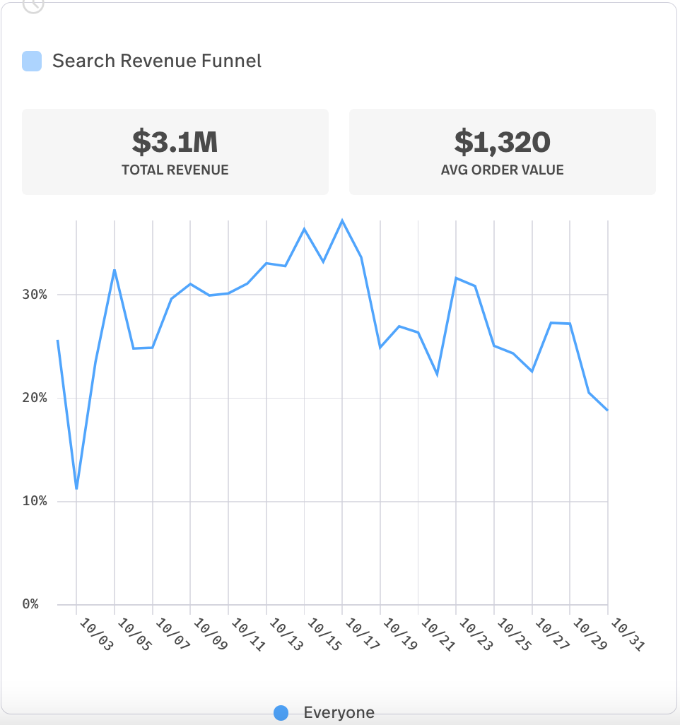Click the final data point at 10/31
The height and width of the screenshot is (725, 680).
pos(607,410)
